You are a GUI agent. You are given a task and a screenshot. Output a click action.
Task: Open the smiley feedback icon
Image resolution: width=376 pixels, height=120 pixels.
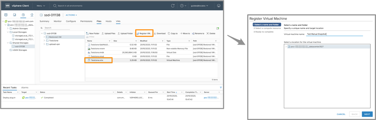pos(219,6)
